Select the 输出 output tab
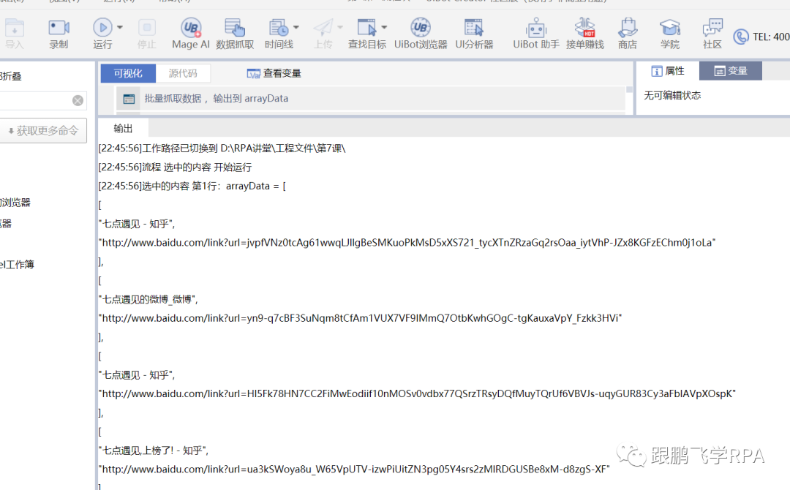The height and width of the screenshot is (490, 790). (123, 129)
